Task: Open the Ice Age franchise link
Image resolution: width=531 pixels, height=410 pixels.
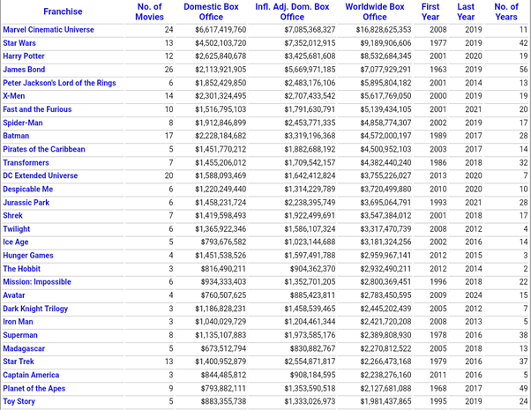Action: tap(16, 242)
